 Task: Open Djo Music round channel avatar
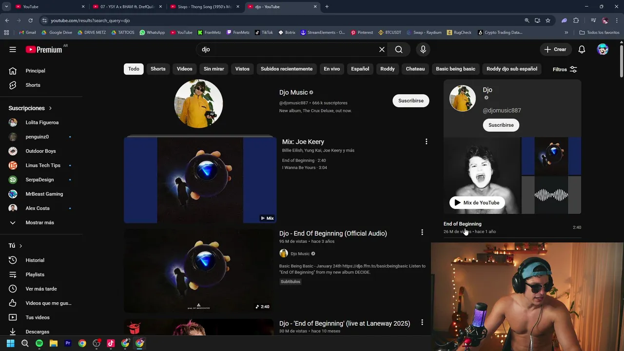198,104
